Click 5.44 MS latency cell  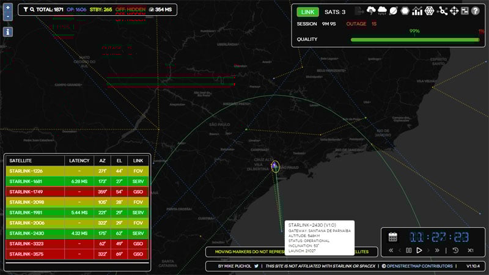click(79, 213)
